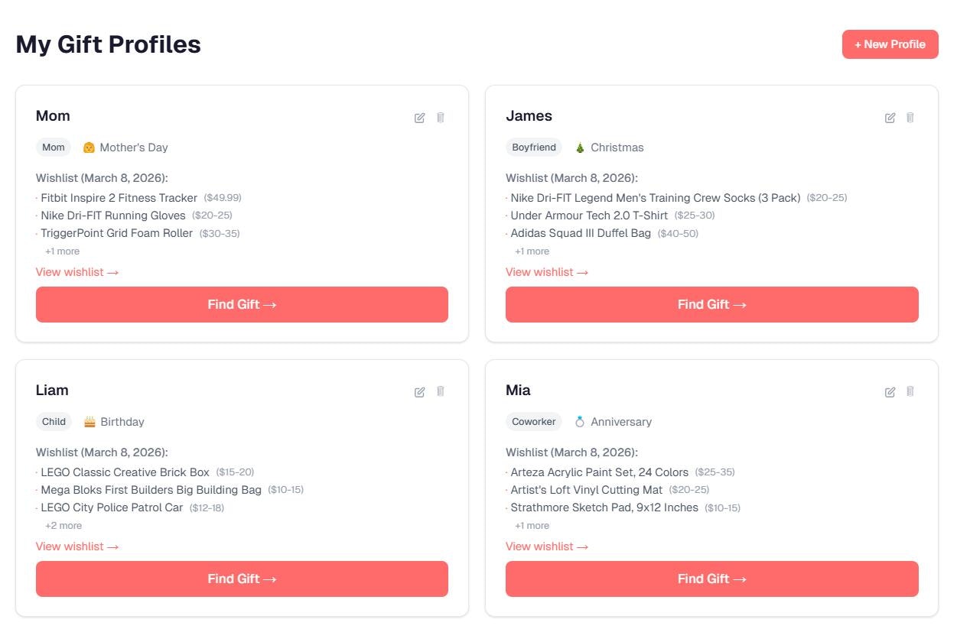
Task: Open edit icon for Liam's profile
Action: (x=419, y=392)
